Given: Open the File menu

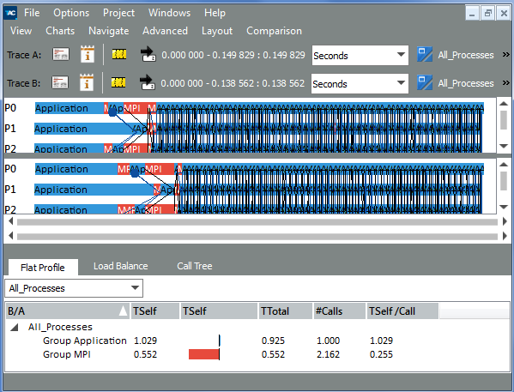Looking at the screenshot, I should (x=32, y=13).
